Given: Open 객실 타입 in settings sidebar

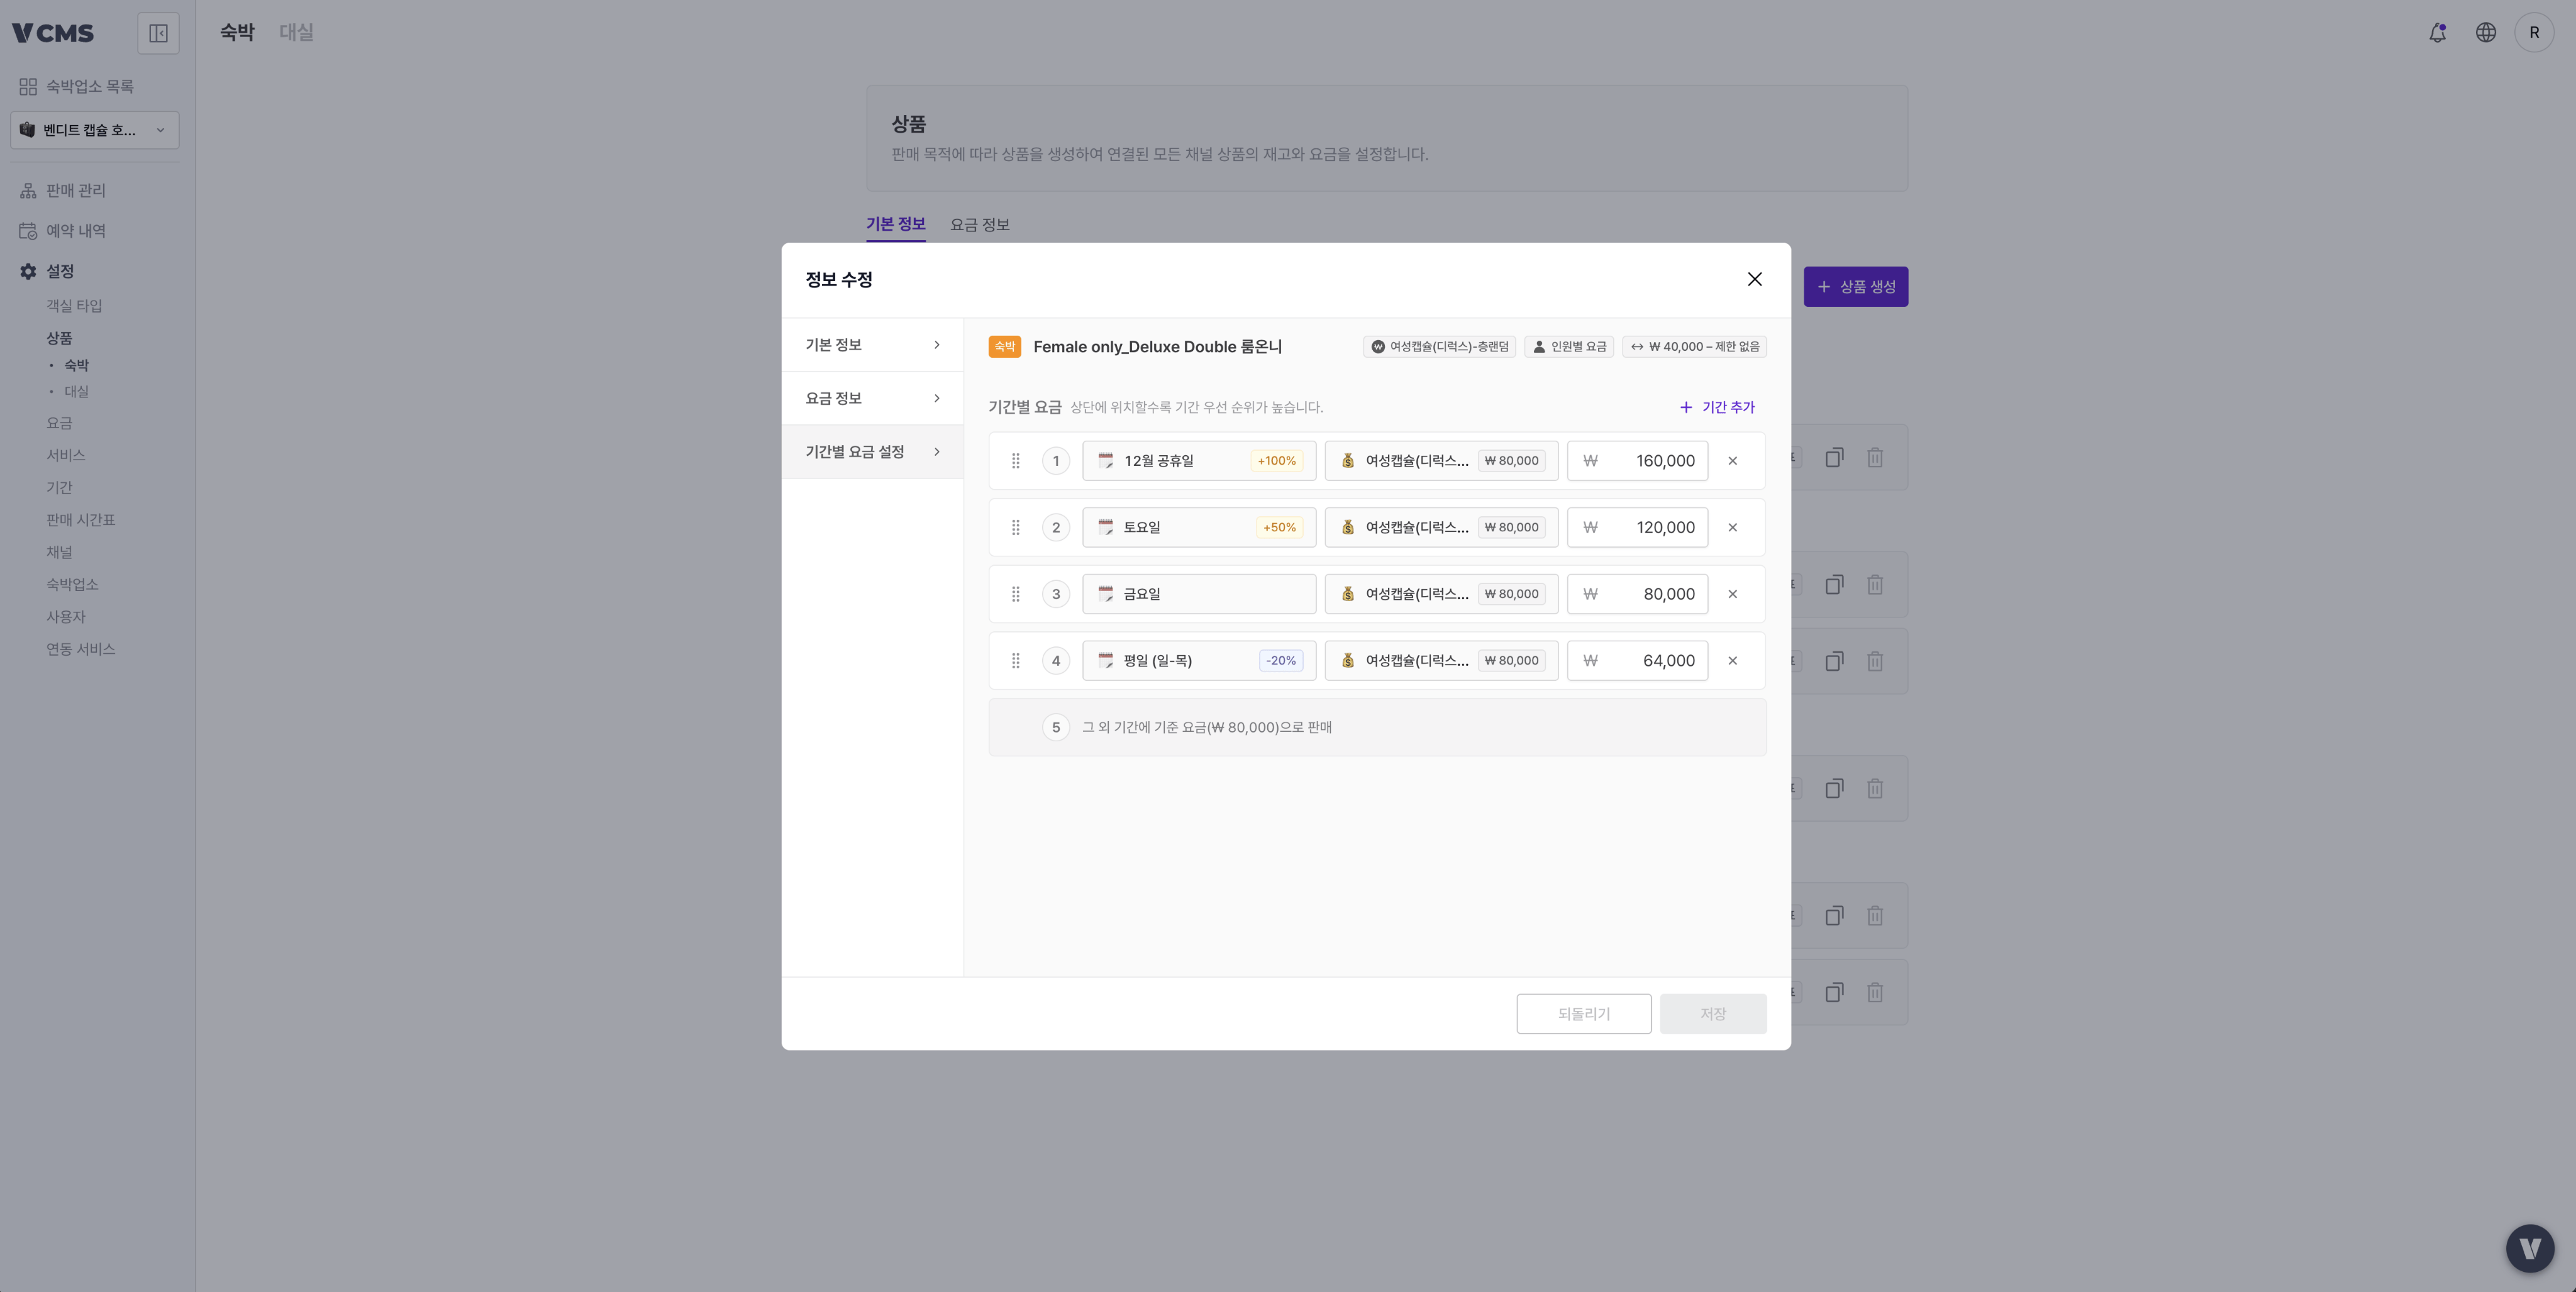Looking at the screenshot, I should [x=74, y=306].
